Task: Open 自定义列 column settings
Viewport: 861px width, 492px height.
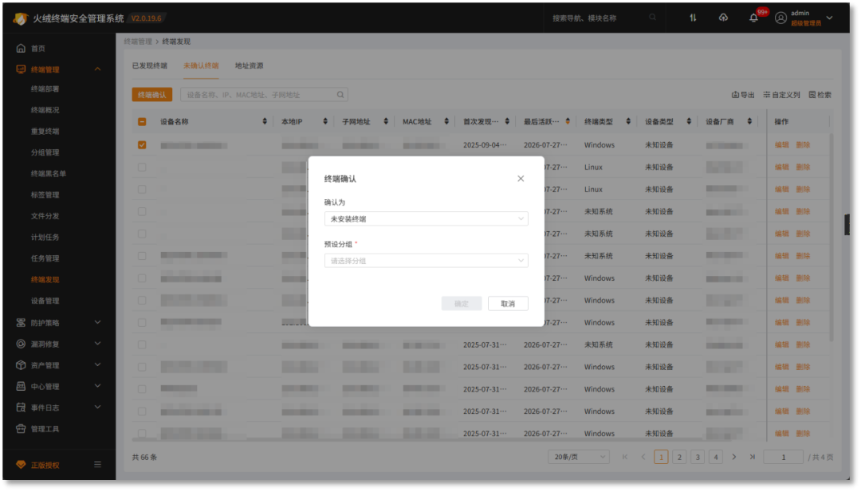Action: (781, 94)
